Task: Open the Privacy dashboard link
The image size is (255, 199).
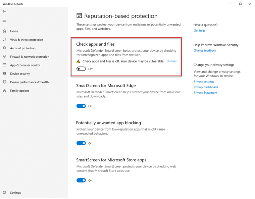Action: point(206,87)
